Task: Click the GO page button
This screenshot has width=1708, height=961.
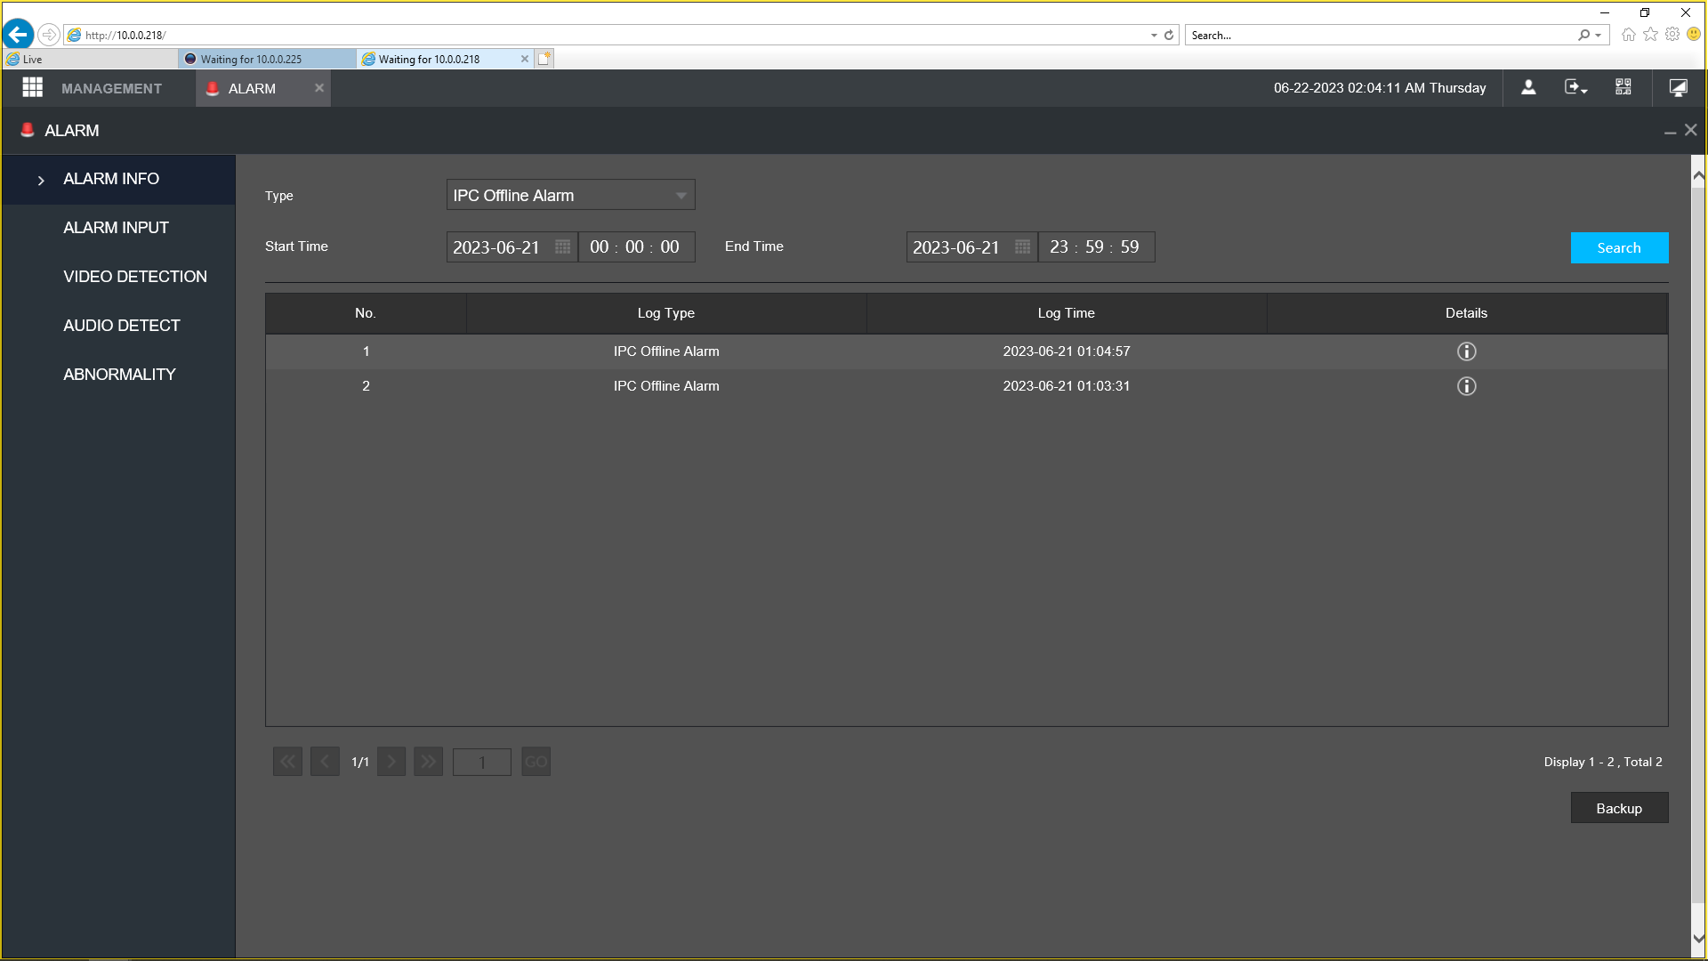Action: point(536,762)
